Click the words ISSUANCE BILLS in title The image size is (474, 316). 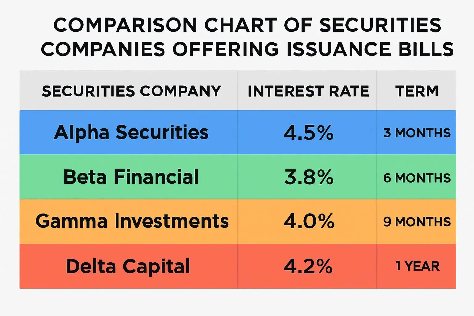click(370, 49)
